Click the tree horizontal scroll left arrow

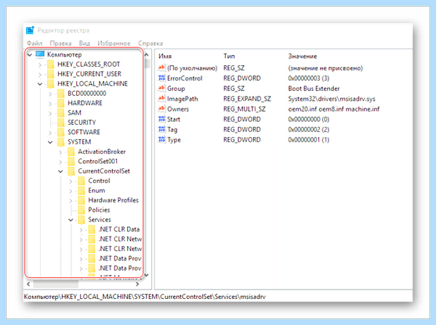pyautogui.click(x=28, y=284)
